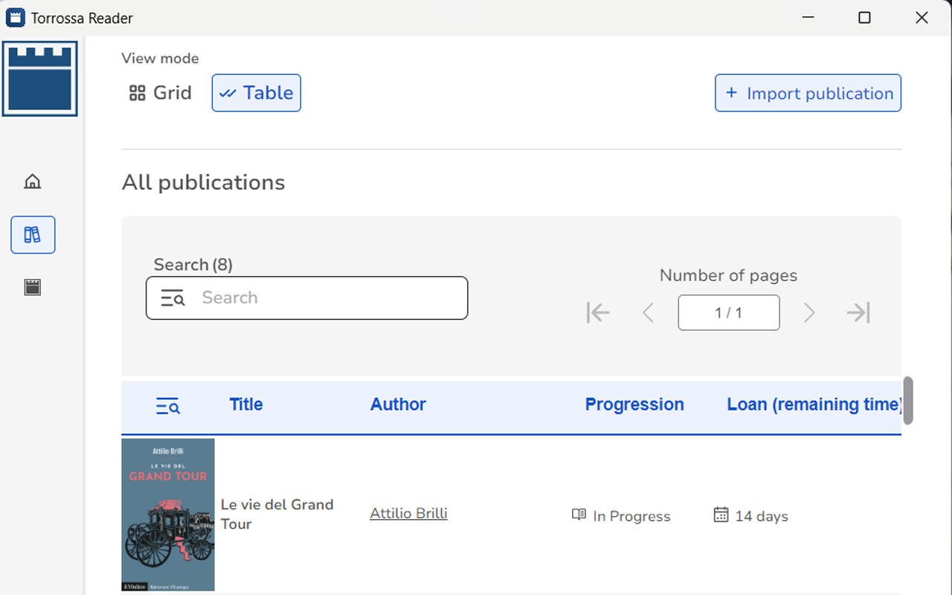Open the catalog icon below the bookshelf
952x595 pixels.
(33, 288)
